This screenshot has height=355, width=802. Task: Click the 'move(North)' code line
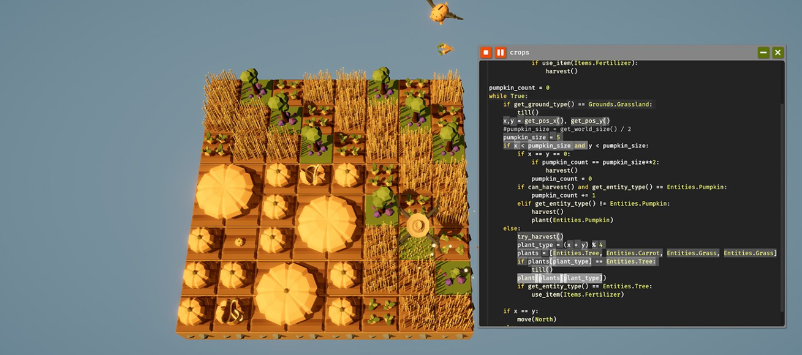(x=537, y=319)
